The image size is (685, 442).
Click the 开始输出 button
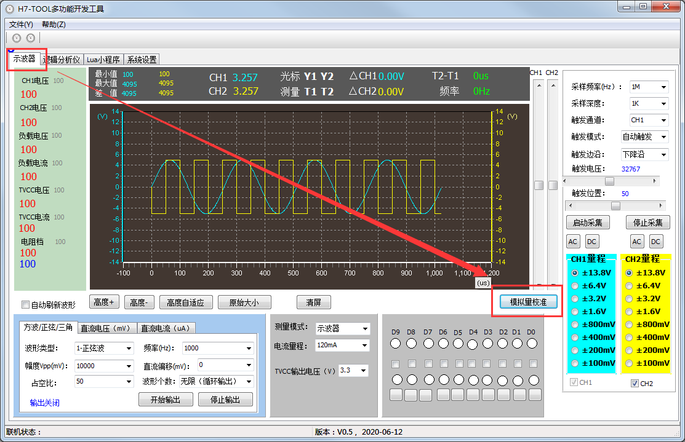point(166,399)
